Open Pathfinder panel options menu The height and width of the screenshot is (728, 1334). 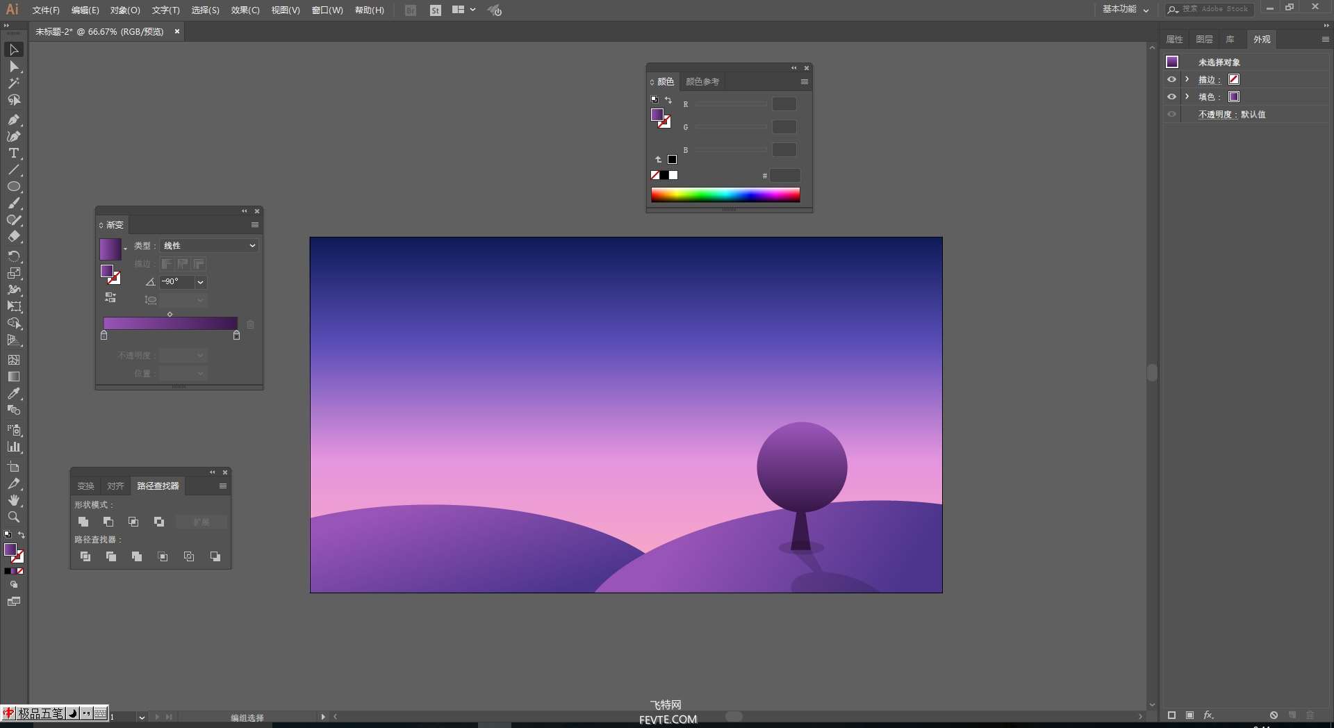pos(223,486)
